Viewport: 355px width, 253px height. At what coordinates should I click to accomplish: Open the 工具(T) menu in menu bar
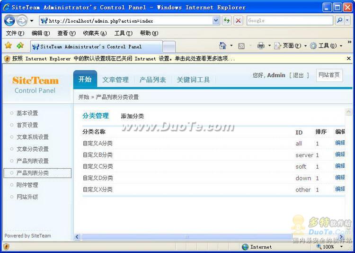pos(124,33)
